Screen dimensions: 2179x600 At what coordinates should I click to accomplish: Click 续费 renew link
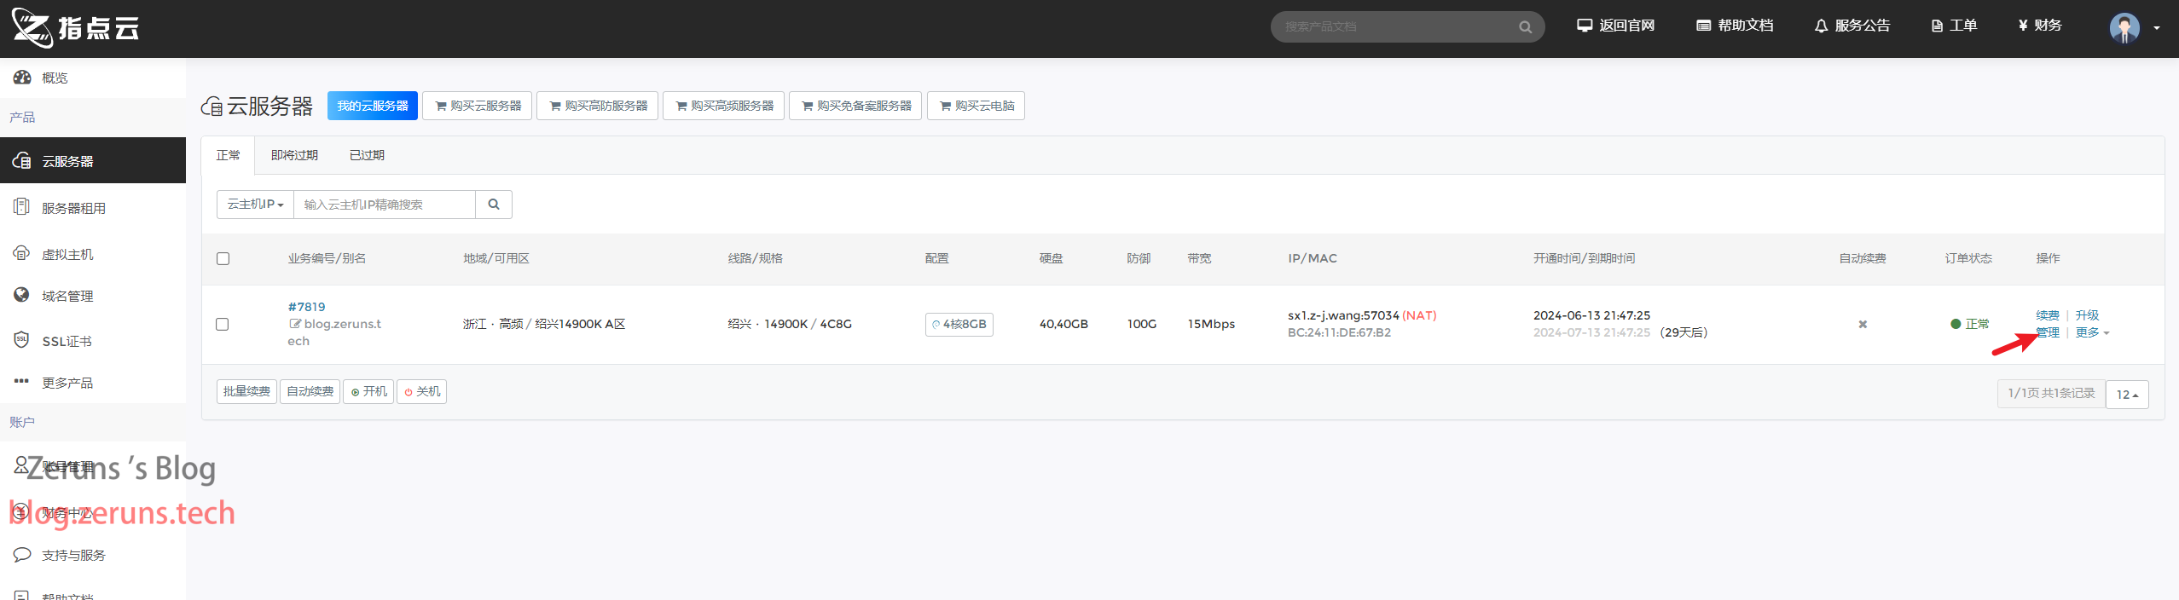2048,315
